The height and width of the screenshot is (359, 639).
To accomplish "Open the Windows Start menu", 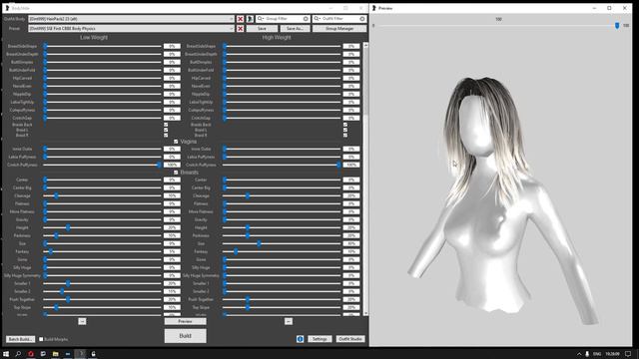I will tap(6, 354).
